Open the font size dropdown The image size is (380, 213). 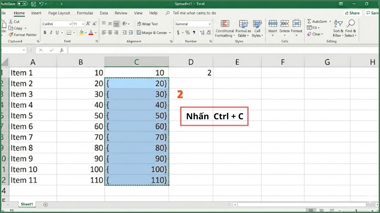(x=83, y=24)
